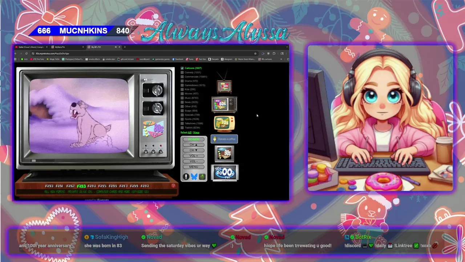Viewport: 465px width, 262px height.
Task: Check the Commercials category checkbox
Action: [182, 77]
